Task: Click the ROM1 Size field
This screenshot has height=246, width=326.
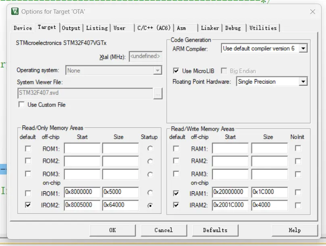Action: pos(120,148)
